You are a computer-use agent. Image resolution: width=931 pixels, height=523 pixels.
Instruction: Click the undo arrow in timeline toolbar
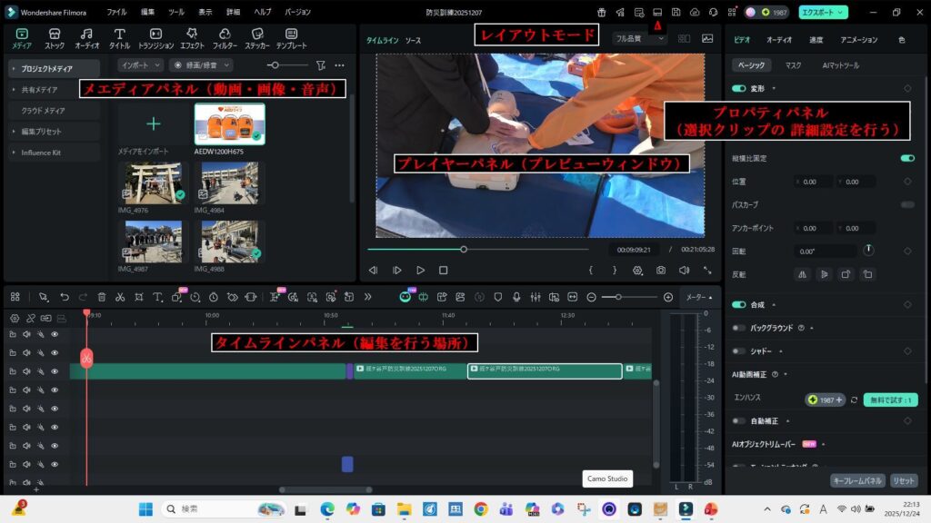[64, 297]
